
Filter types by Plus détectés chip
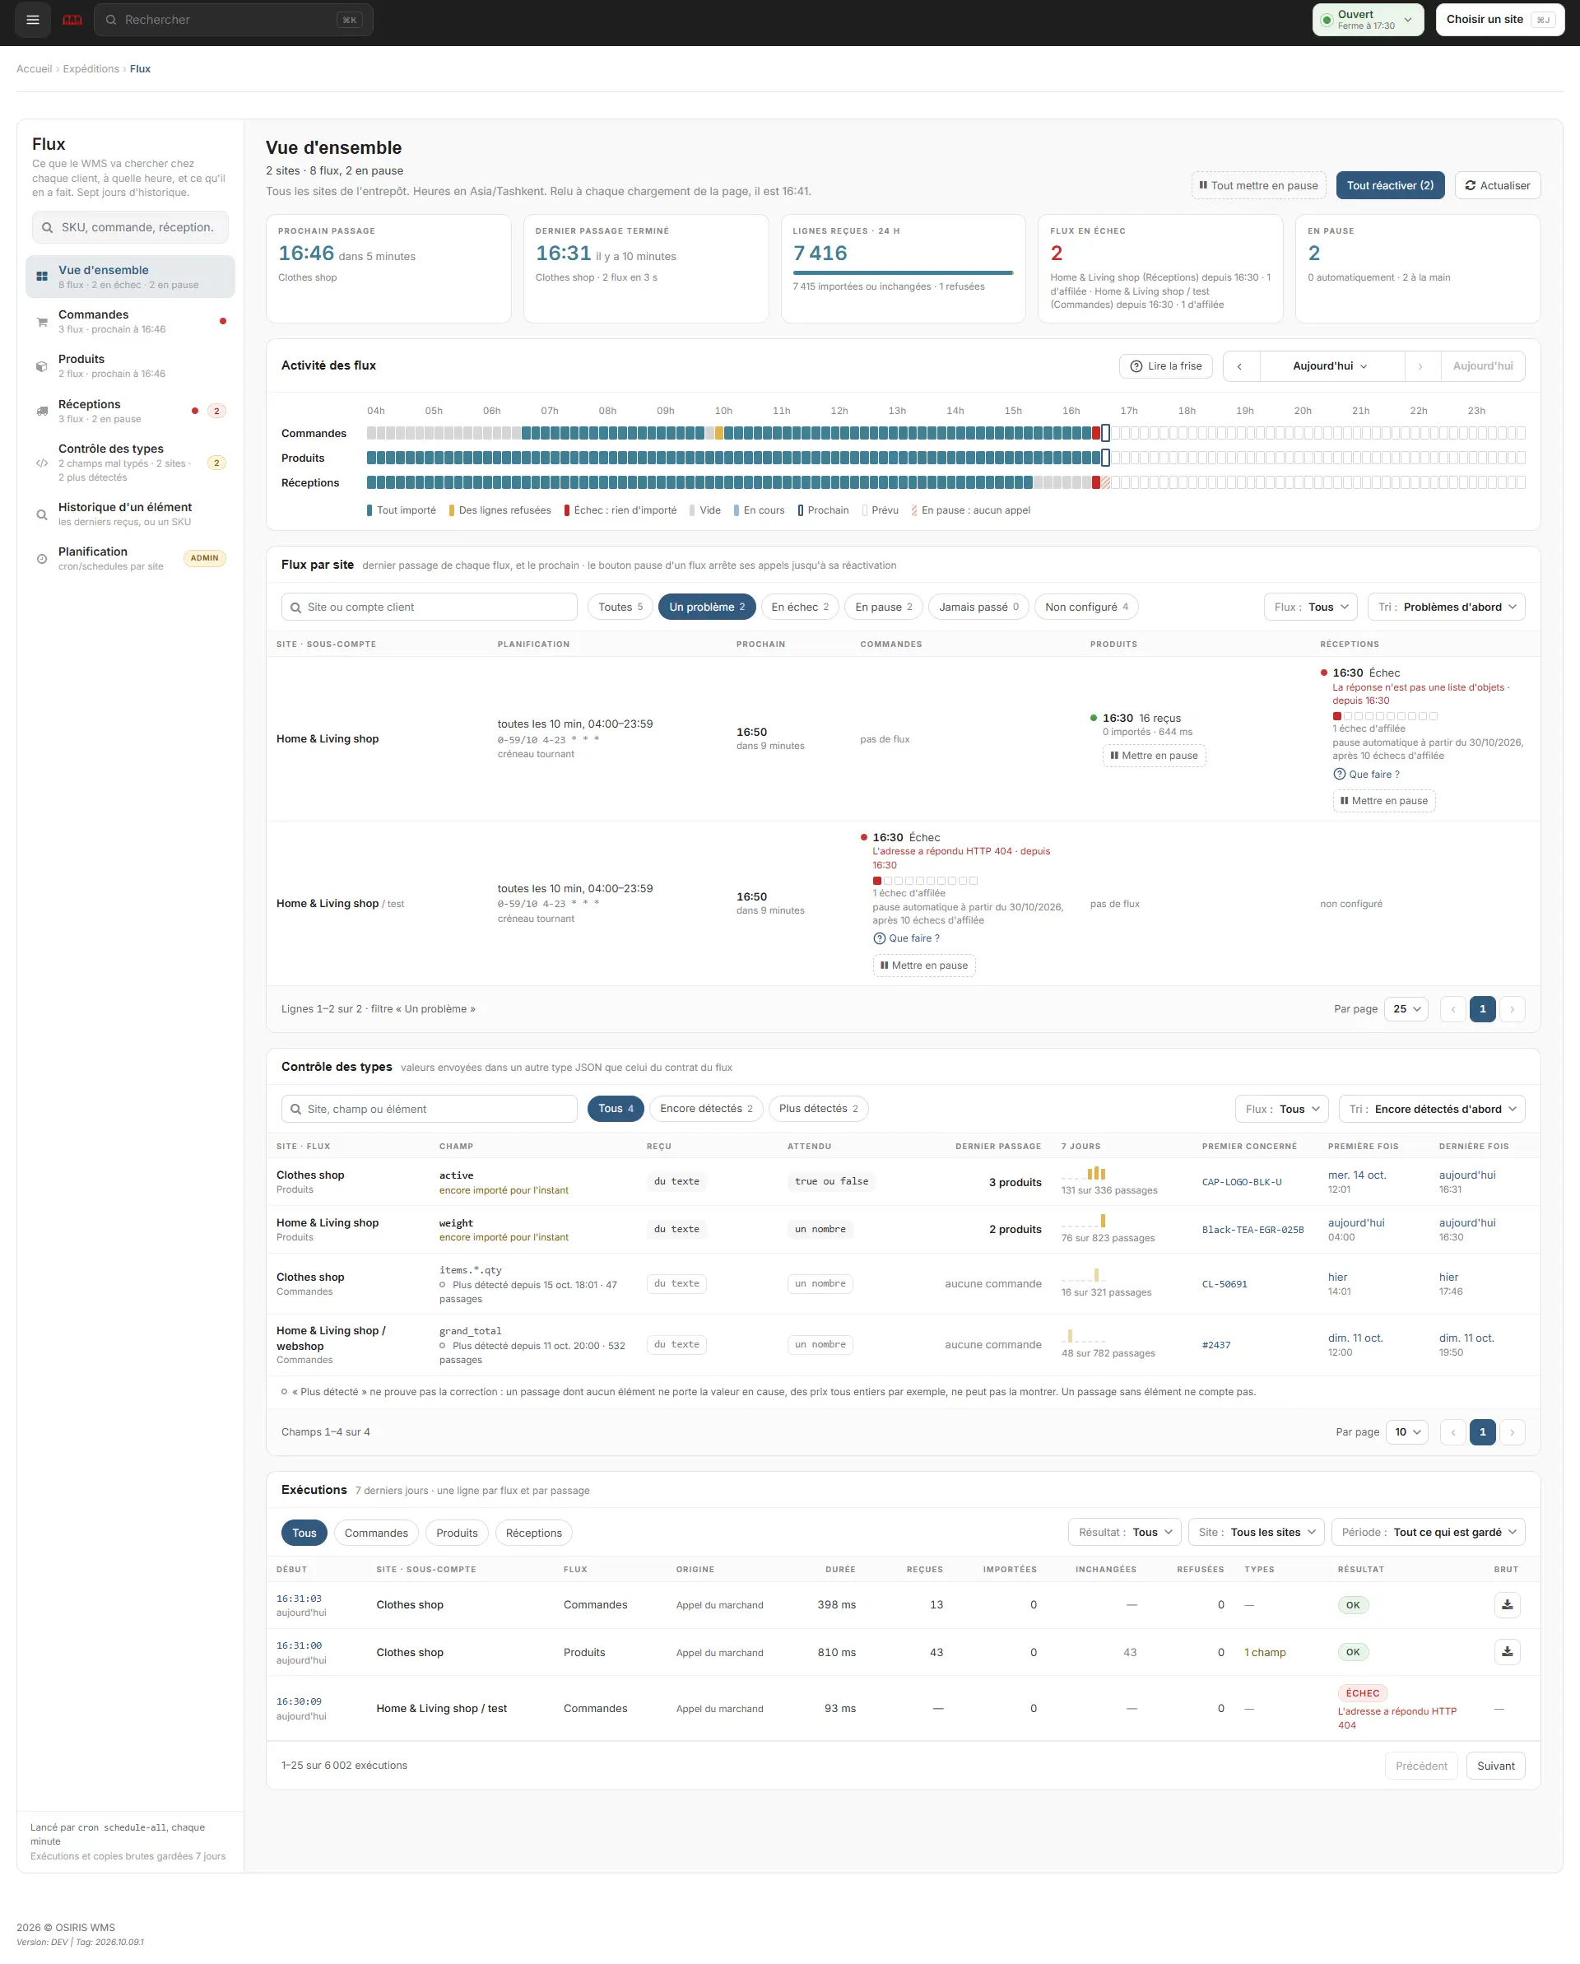[818, 1109]
